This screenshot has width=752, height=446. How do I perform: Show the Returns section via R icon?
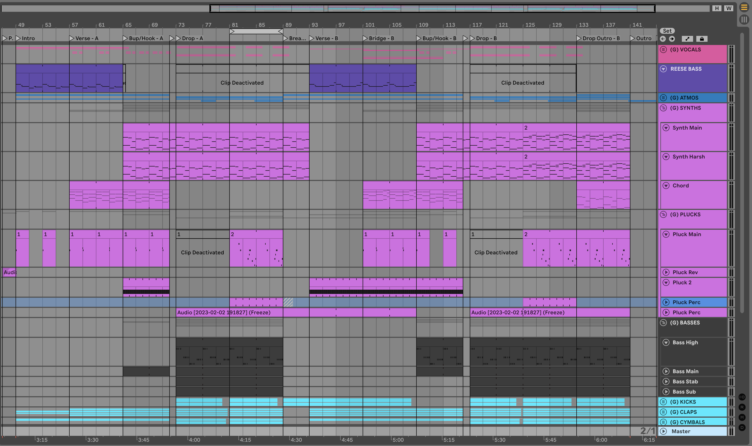point(742,407)
